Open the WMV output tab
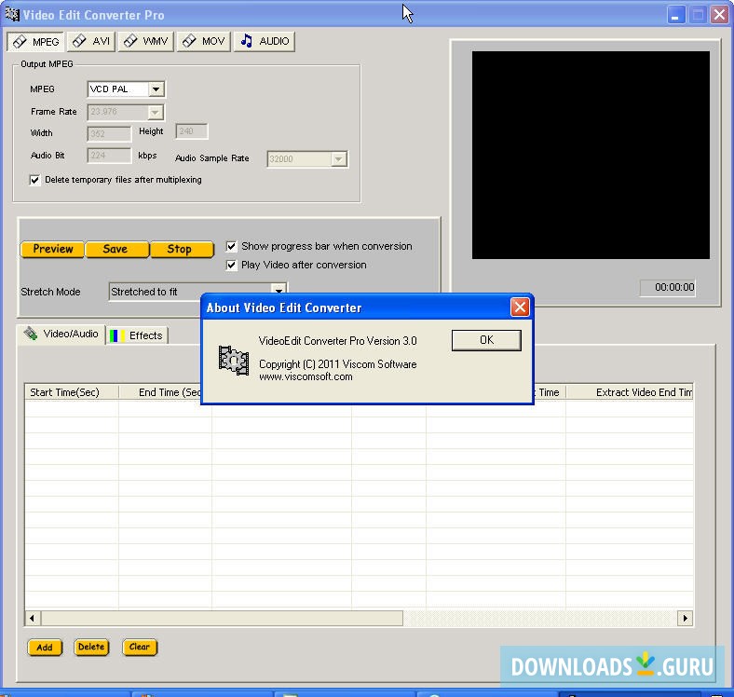 coord(145,42)
